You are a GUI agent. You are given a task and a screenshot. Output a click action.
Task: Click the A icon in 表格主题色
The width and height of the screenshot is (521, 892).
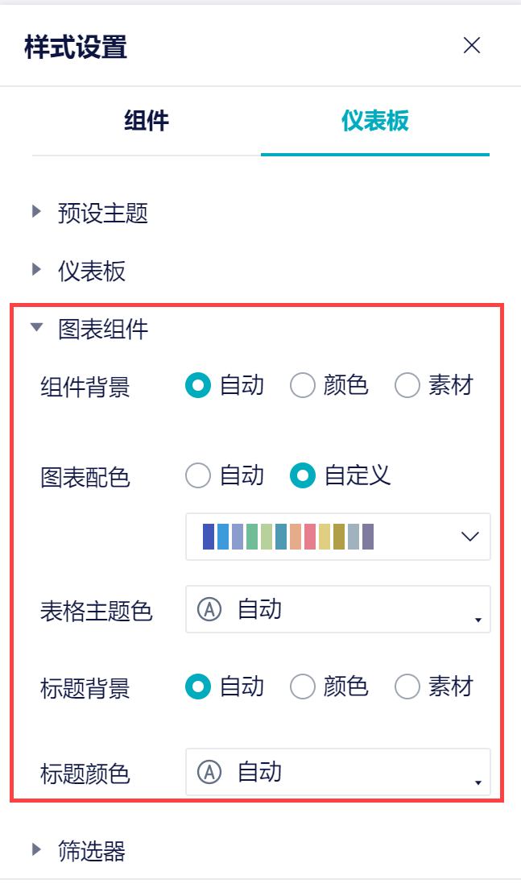(x=209, y=610)
